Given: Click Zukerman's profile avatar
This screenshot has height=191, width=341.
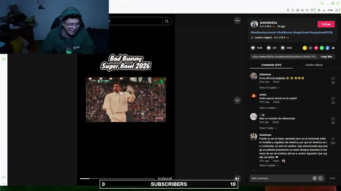Looking at the screenshot, I should pyautogui.click(x=253, y=76).
